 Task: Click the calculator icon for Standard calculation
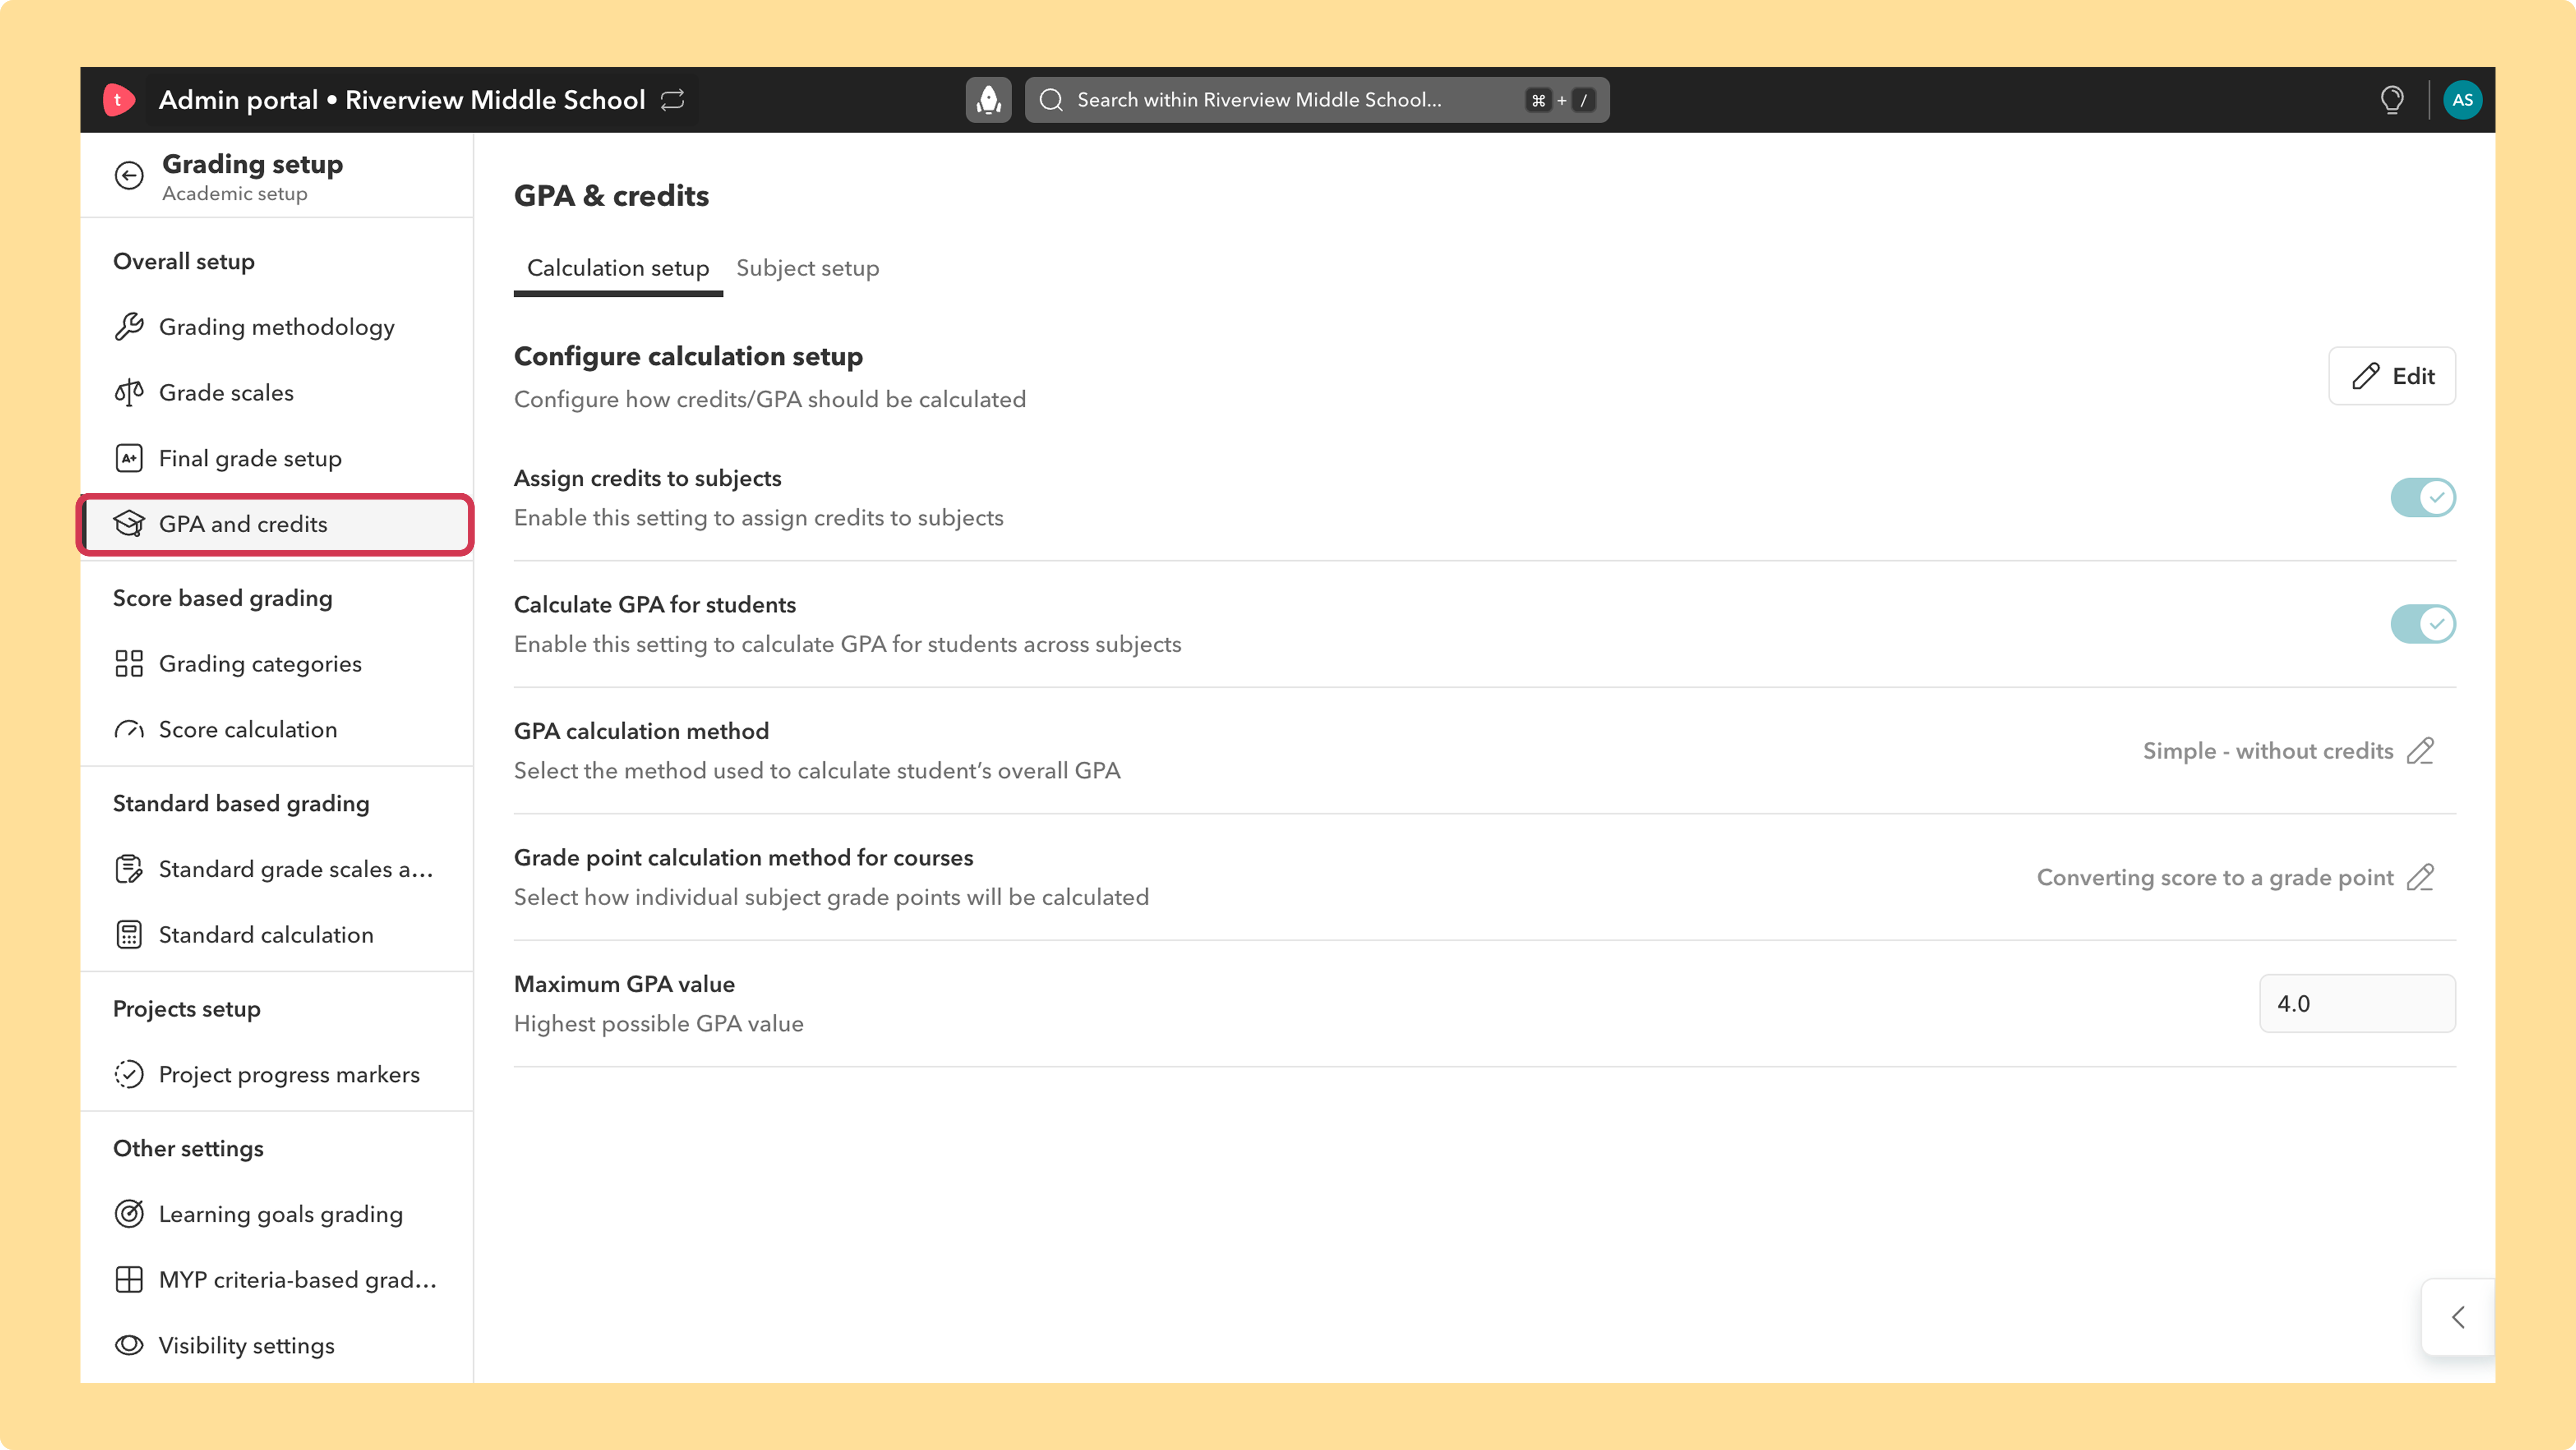tap(129, 935)
